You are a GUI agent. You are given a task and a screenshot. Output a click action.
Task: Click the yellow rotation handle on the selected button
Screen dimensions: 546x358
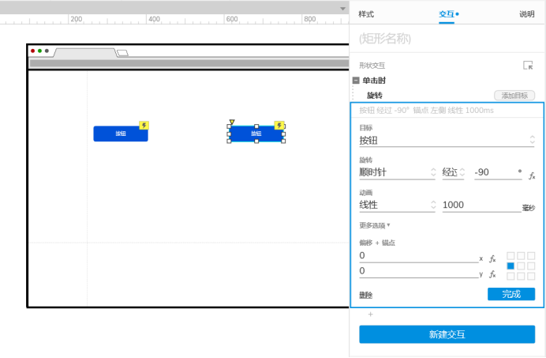click(232, 122)
